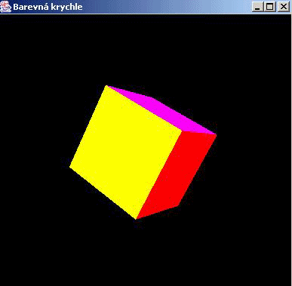Pick the edge between yellow and red faces
Screen dimensions: 292x286
(x=159, y=175)
